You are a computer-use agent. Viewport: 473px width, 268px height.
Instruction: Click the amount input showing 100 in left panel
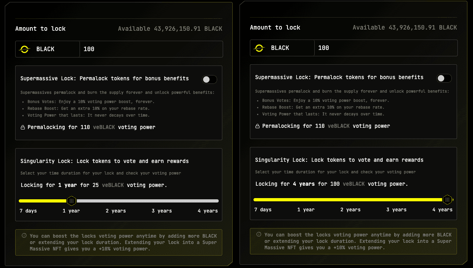151,49
